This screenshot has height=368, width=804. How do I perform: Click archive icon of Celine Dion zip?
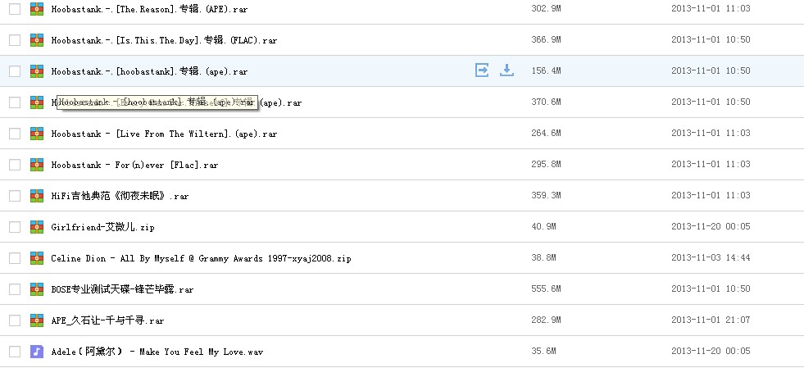coord(36,258)
